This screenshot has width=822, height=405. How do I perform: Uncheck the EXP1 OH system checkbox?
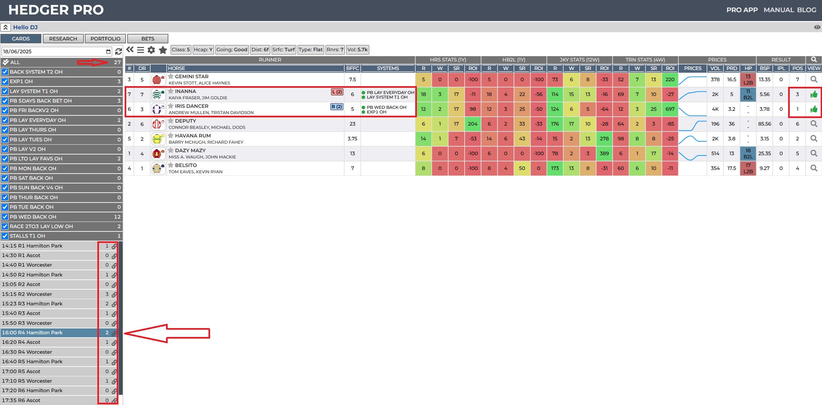5,82
